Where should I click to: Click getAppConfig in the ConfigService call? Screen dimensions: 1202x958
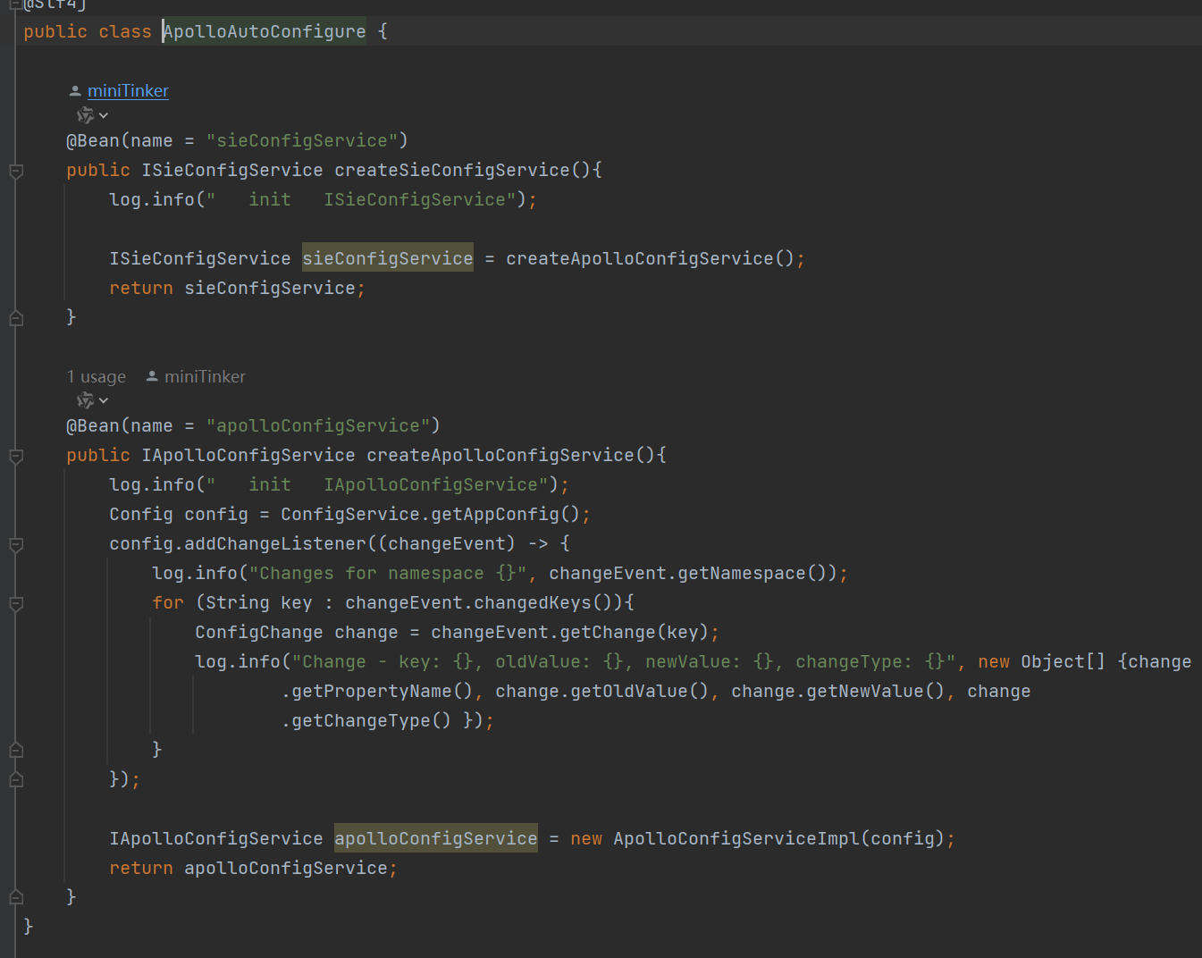pyautogui.click(x=495, y=514)
